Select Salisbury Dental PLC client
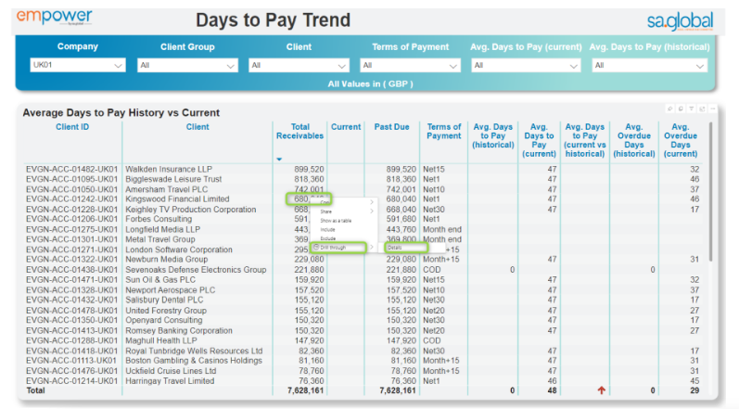This screenshot has height=409, width=739. [164, 300]
